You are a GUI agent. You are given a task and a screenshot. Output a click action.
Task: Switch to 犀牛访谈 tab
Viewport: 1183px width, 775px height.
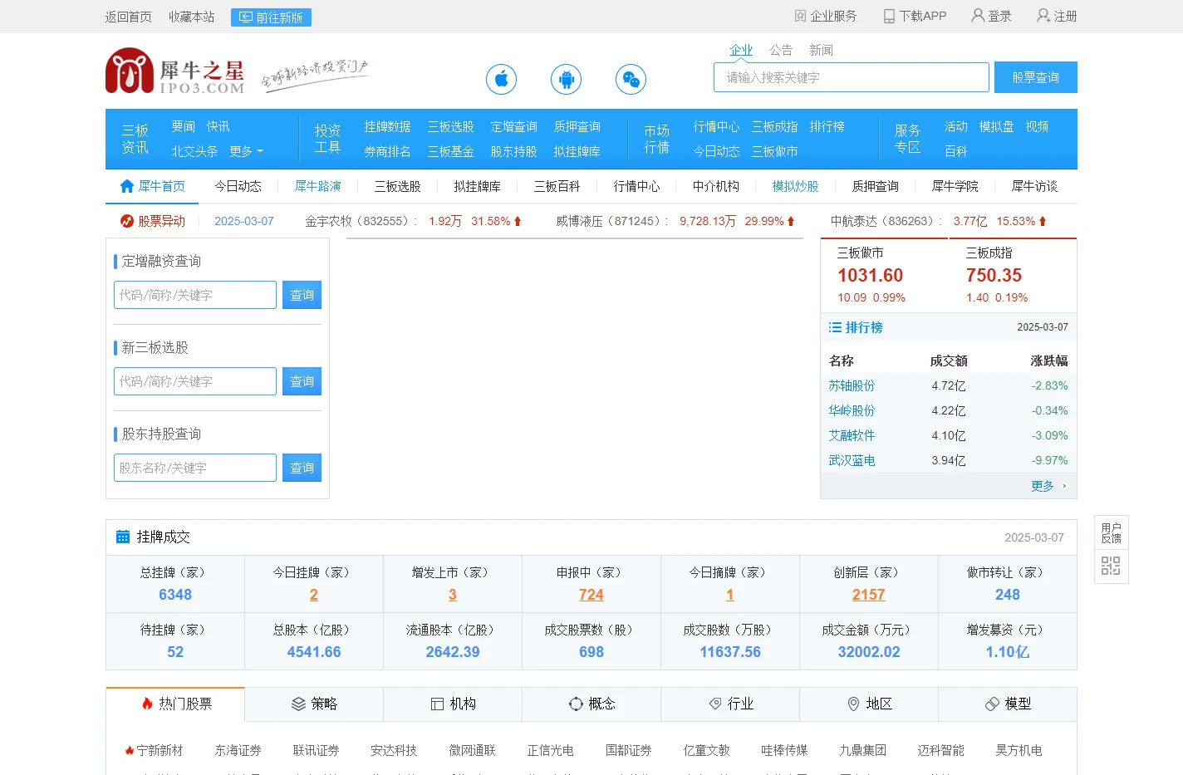click(x=1035, y=186)
